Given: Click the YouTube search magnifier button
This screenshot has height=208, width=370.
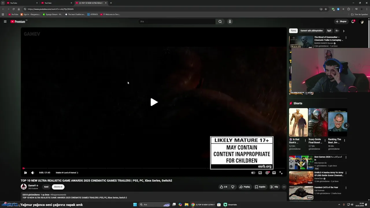Looking at the screenshot, I should pos(220,21).
